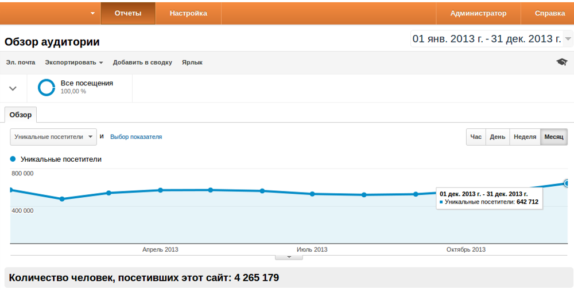Open the Справка help menu
Screen dimensions: 574x290
click(549, 13)
